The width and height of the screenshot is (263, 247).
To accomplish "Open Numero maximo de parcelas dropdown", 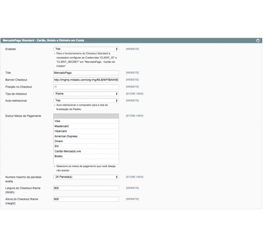I will tap(86, 177).
